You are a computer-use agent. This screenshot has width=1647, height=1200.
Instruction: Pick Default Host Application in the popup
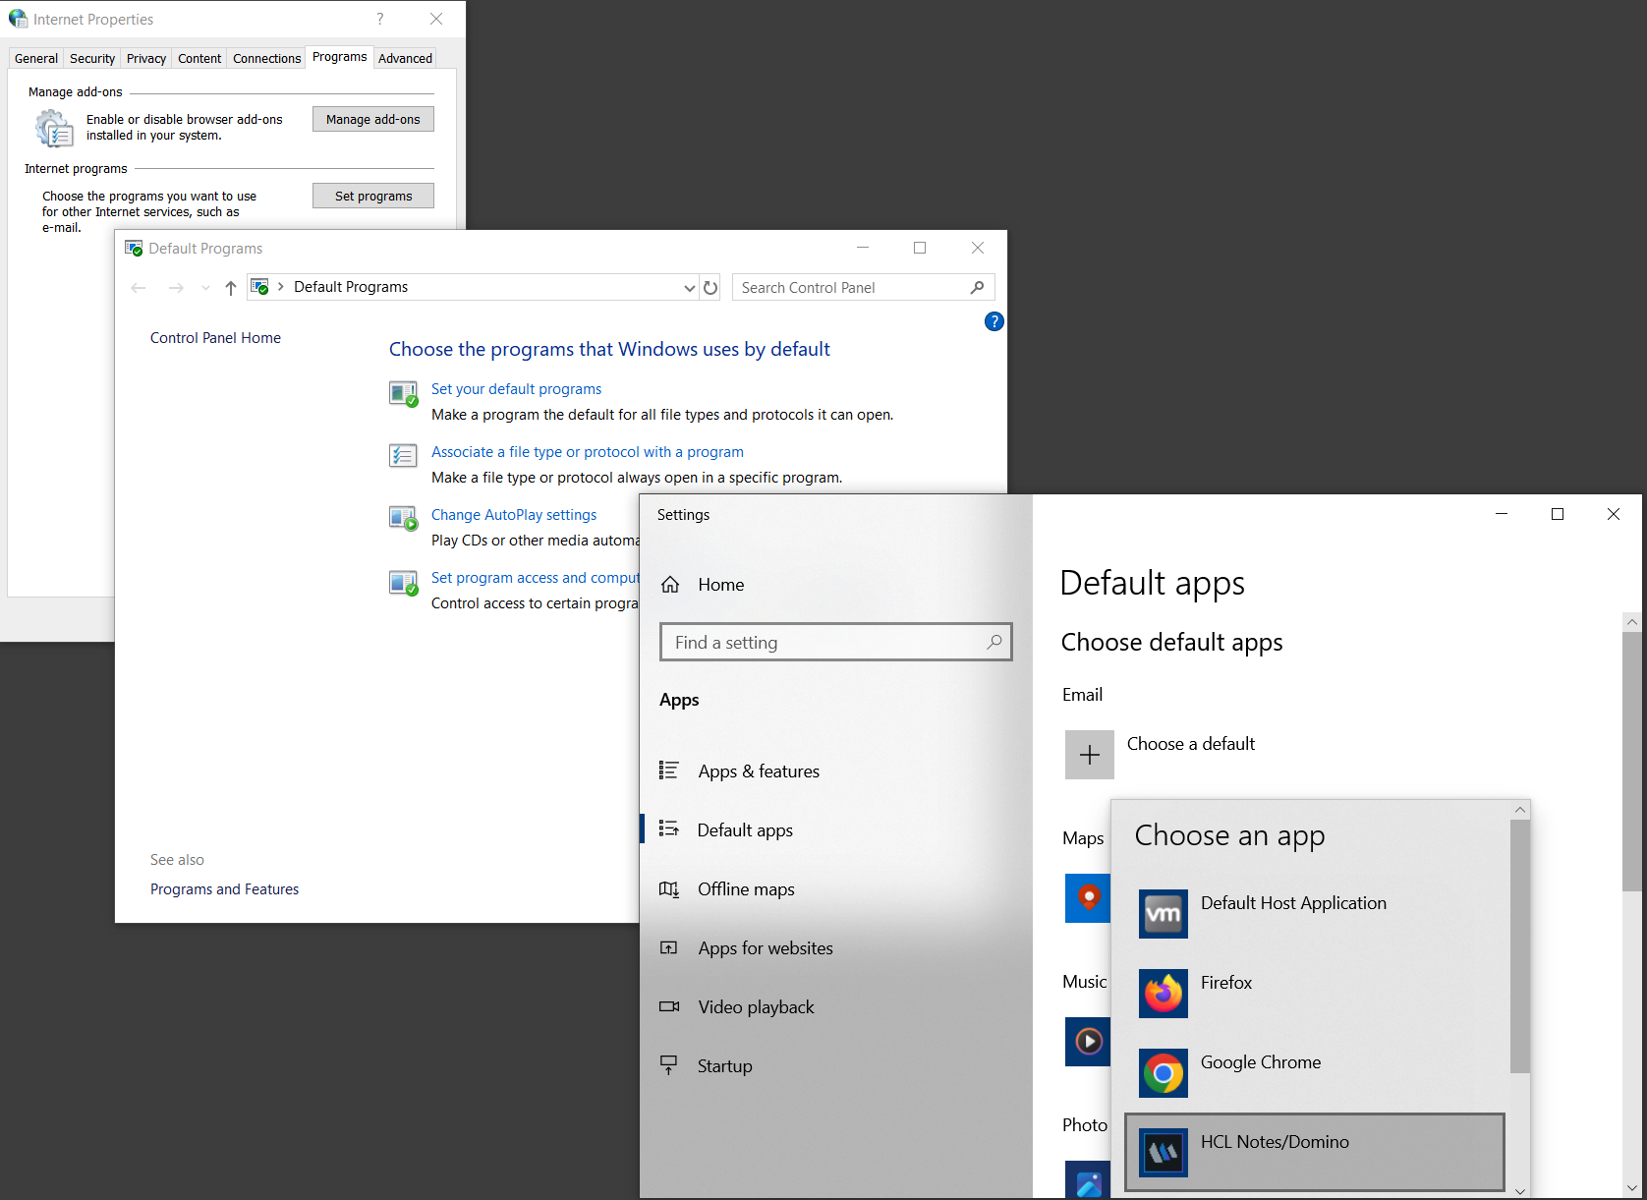(1292, 903)
